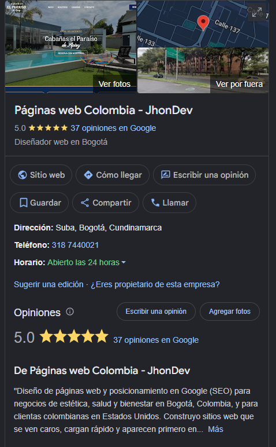Click the share icon in Compartir

tap(85, 203)
